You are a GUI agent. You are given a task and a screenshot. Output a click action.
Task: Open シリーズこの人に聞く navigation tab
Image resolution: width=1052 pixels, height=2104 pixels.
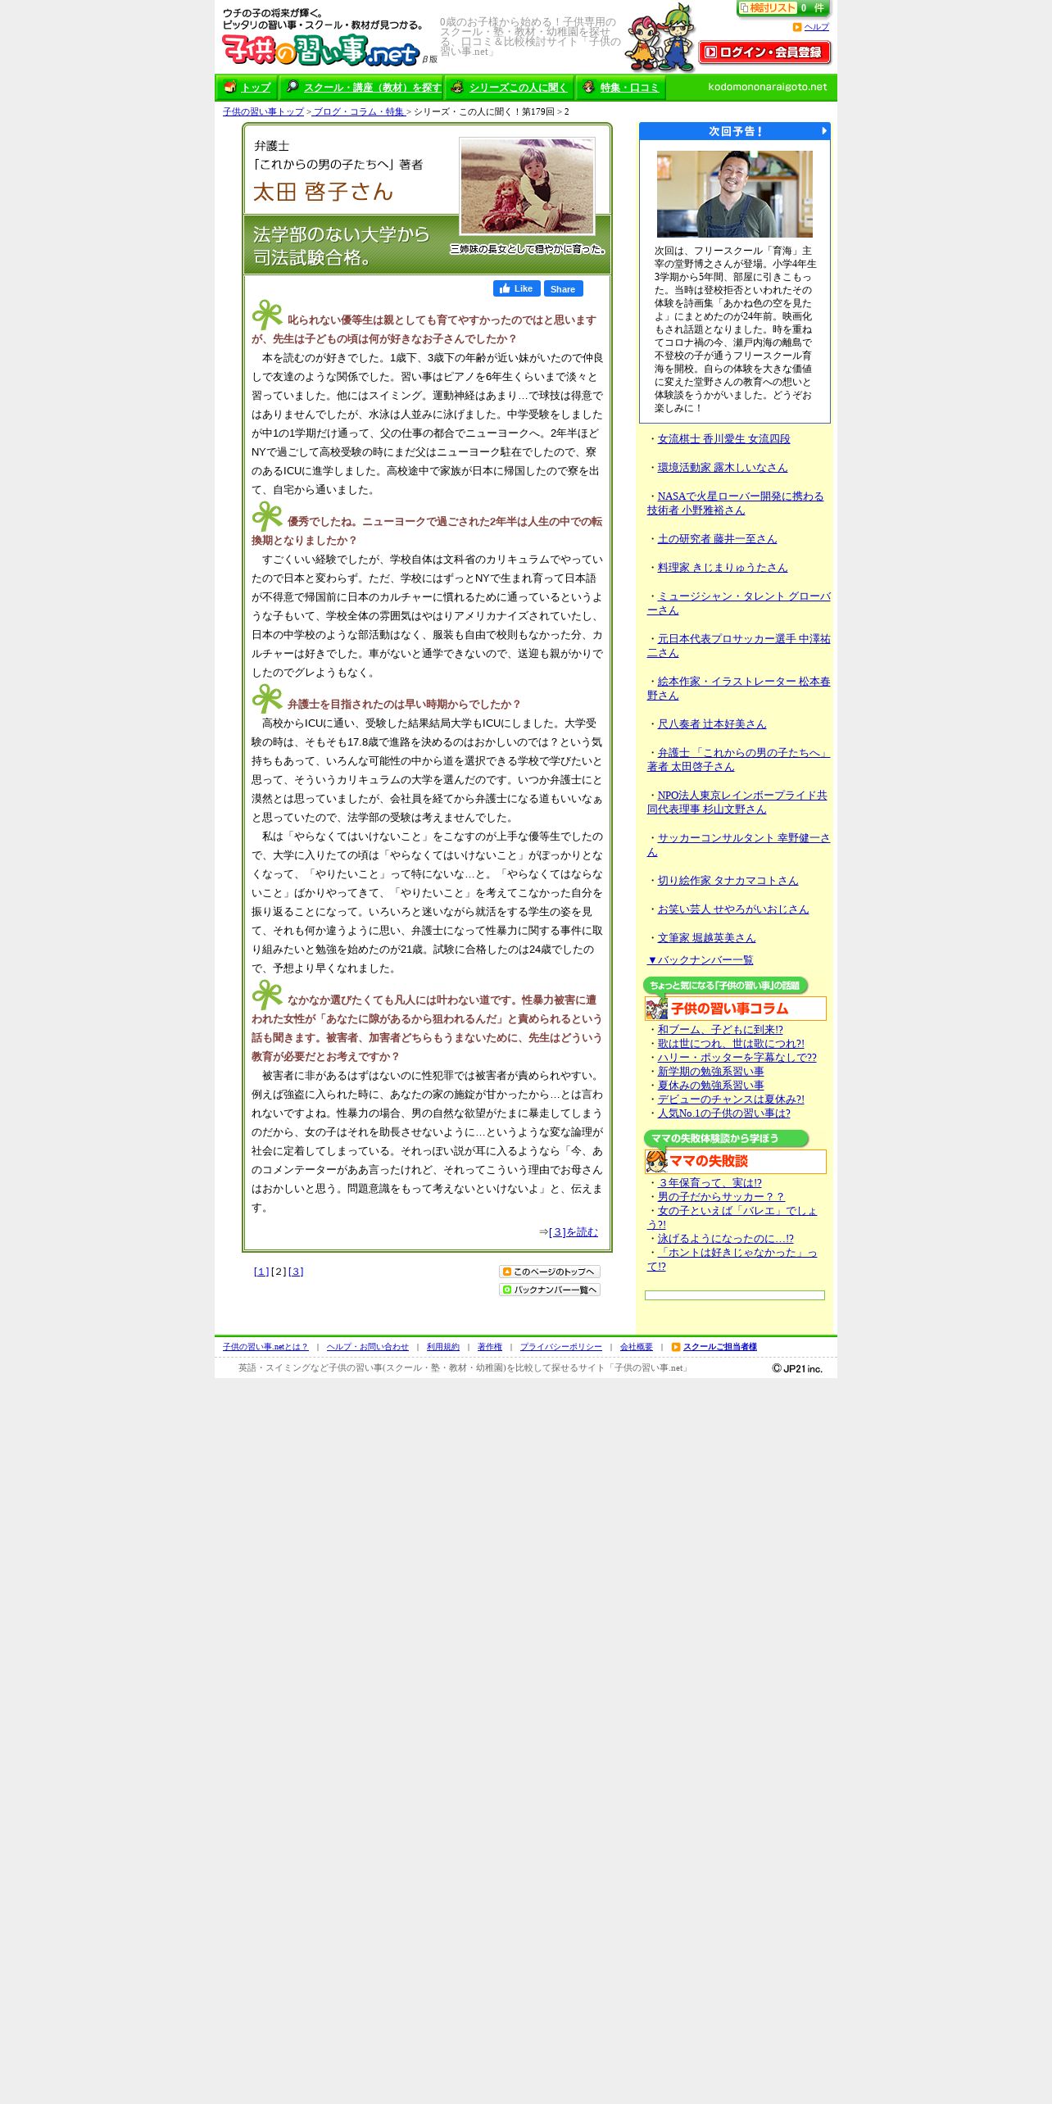coord(518,88)
